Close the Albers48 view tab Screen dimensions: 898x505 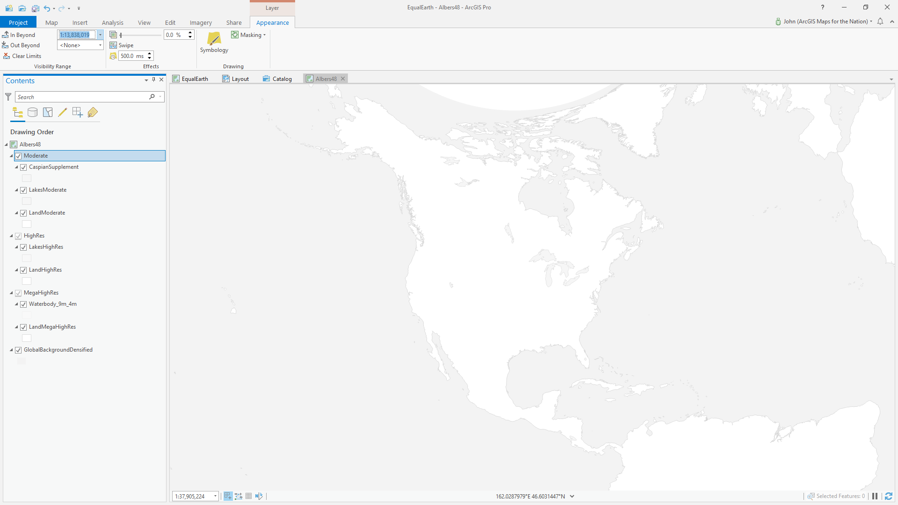(343, 79)
